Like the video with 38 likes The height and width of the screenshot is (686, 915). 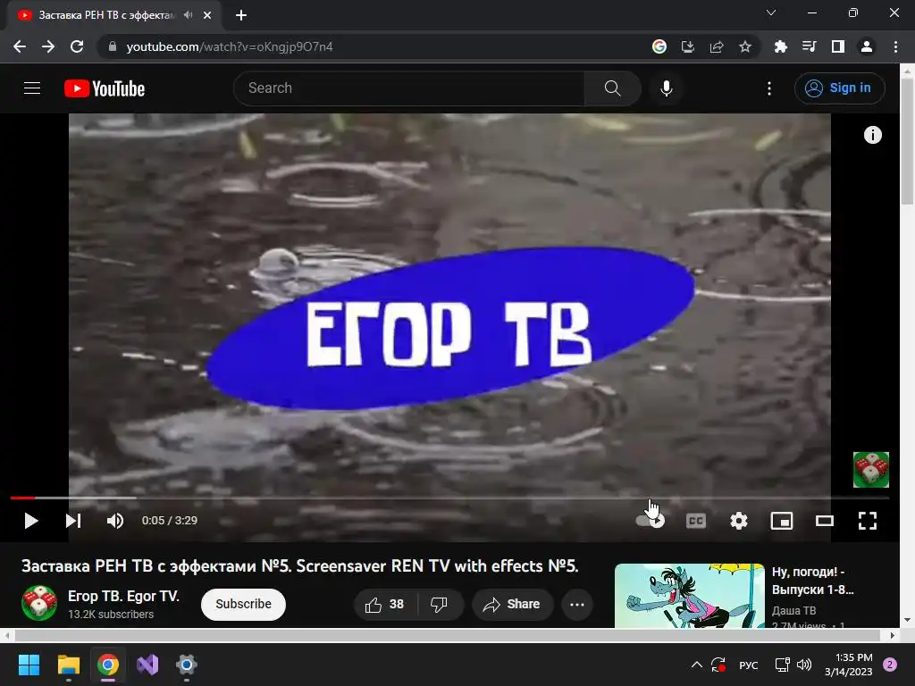pos(385,605)
